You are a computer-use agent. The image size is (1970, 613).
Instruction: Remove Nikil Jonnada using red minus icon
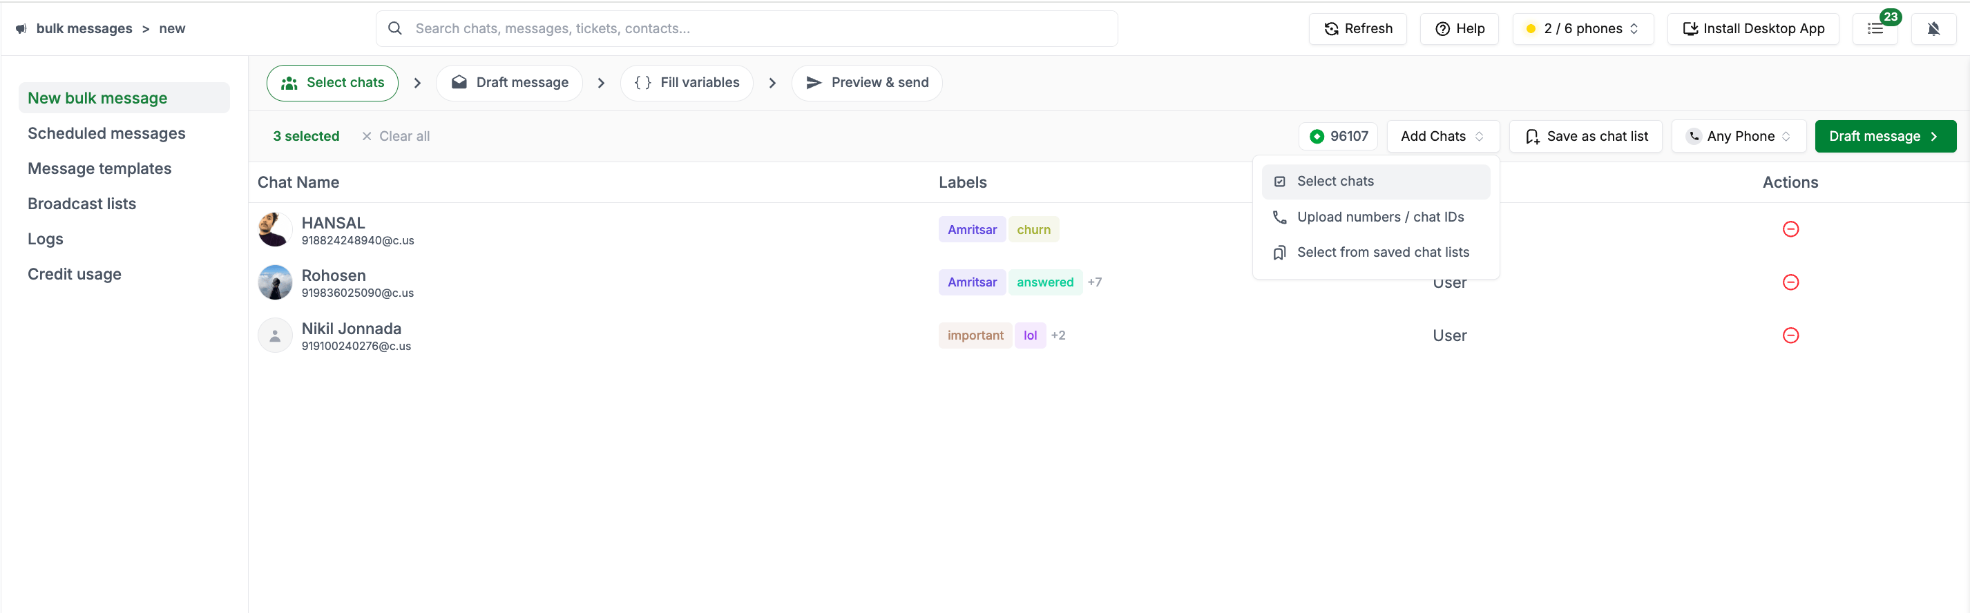(1790, 335)
